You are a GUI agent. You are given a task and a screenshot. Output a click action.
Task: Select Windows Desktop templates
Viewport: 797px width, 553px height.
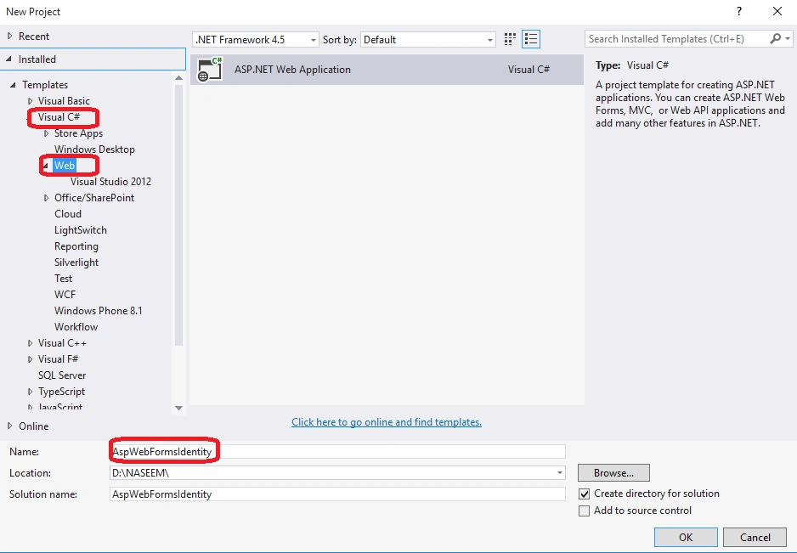(x=94, y=150)
